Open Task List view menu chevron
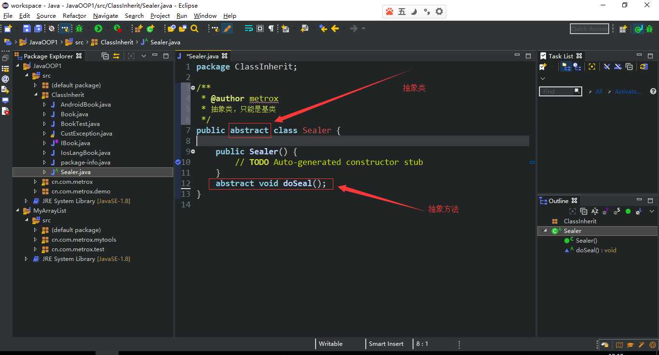Viewport: 659px width, 355px height. tap(543, 78)
